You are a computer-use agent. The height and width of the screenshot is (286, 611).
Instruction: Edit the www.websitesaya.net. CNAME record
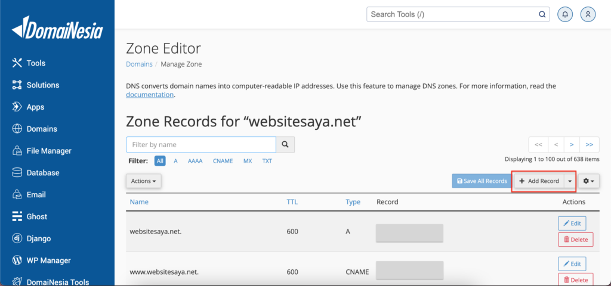click(572, 264)
